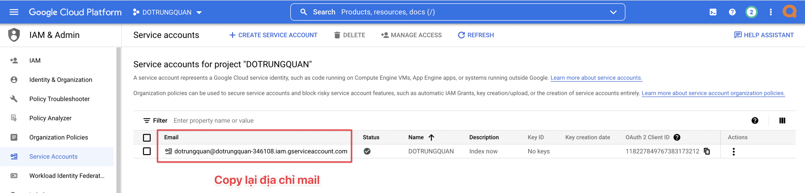View notifications badge showing 2
The width and height of the screenshot is (805, 193).
tap(751, 12)
